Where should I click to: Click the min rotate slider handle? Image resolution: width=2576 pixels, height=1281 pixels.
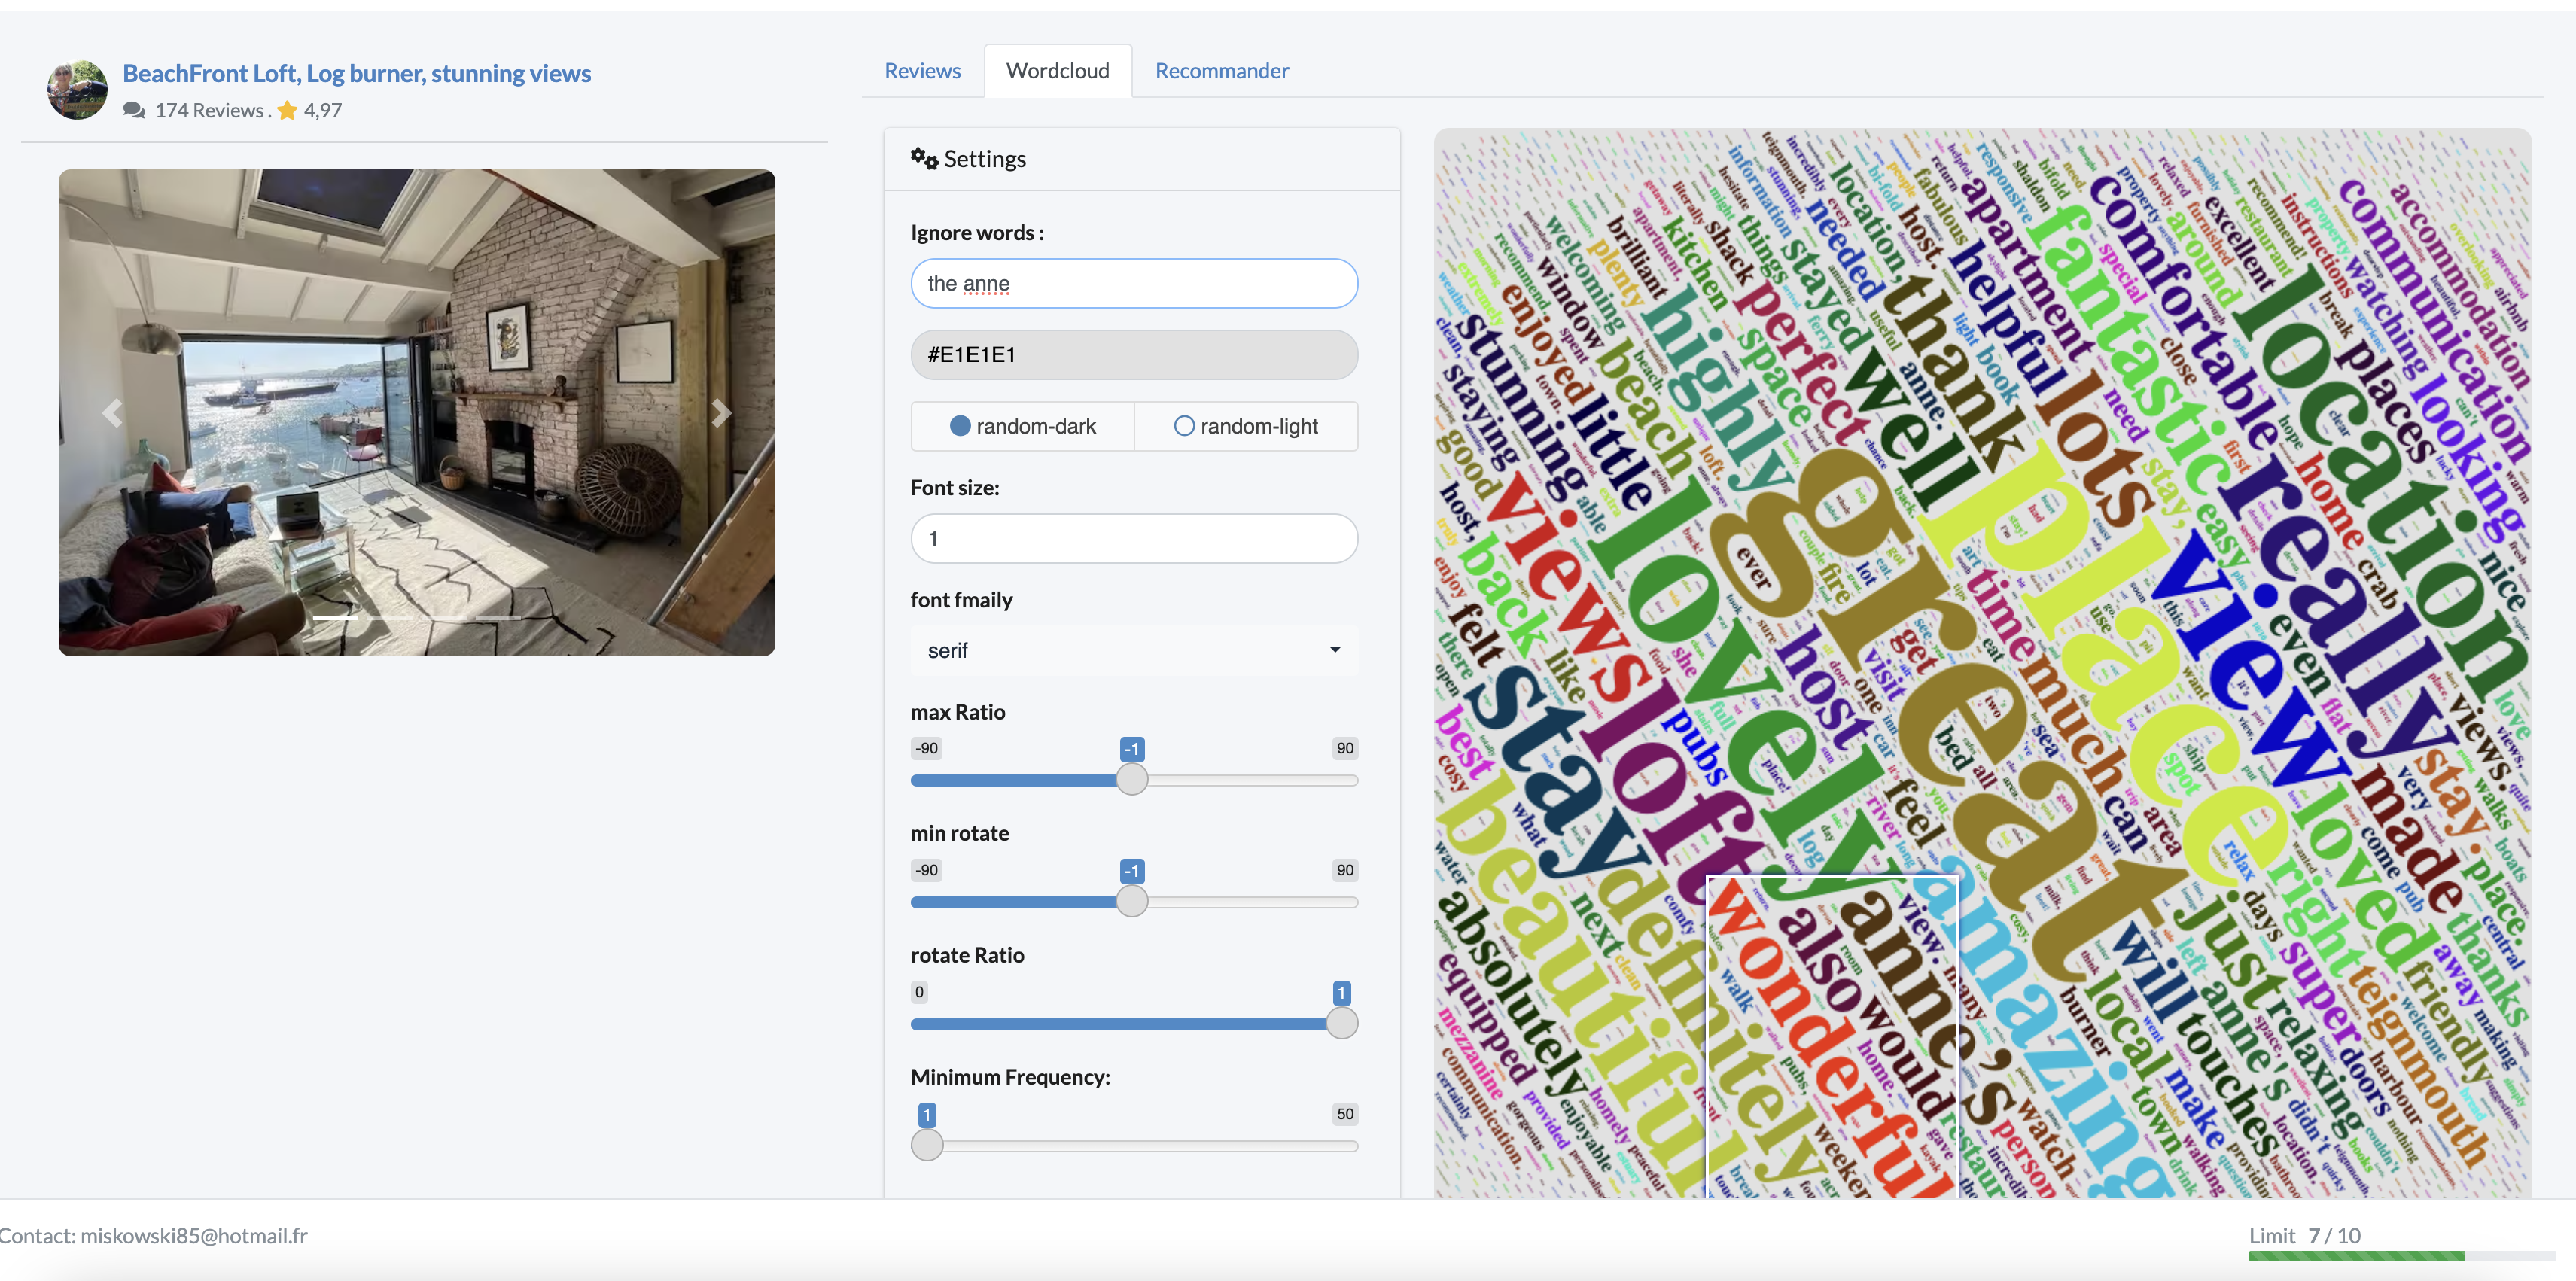(1132, 902)
